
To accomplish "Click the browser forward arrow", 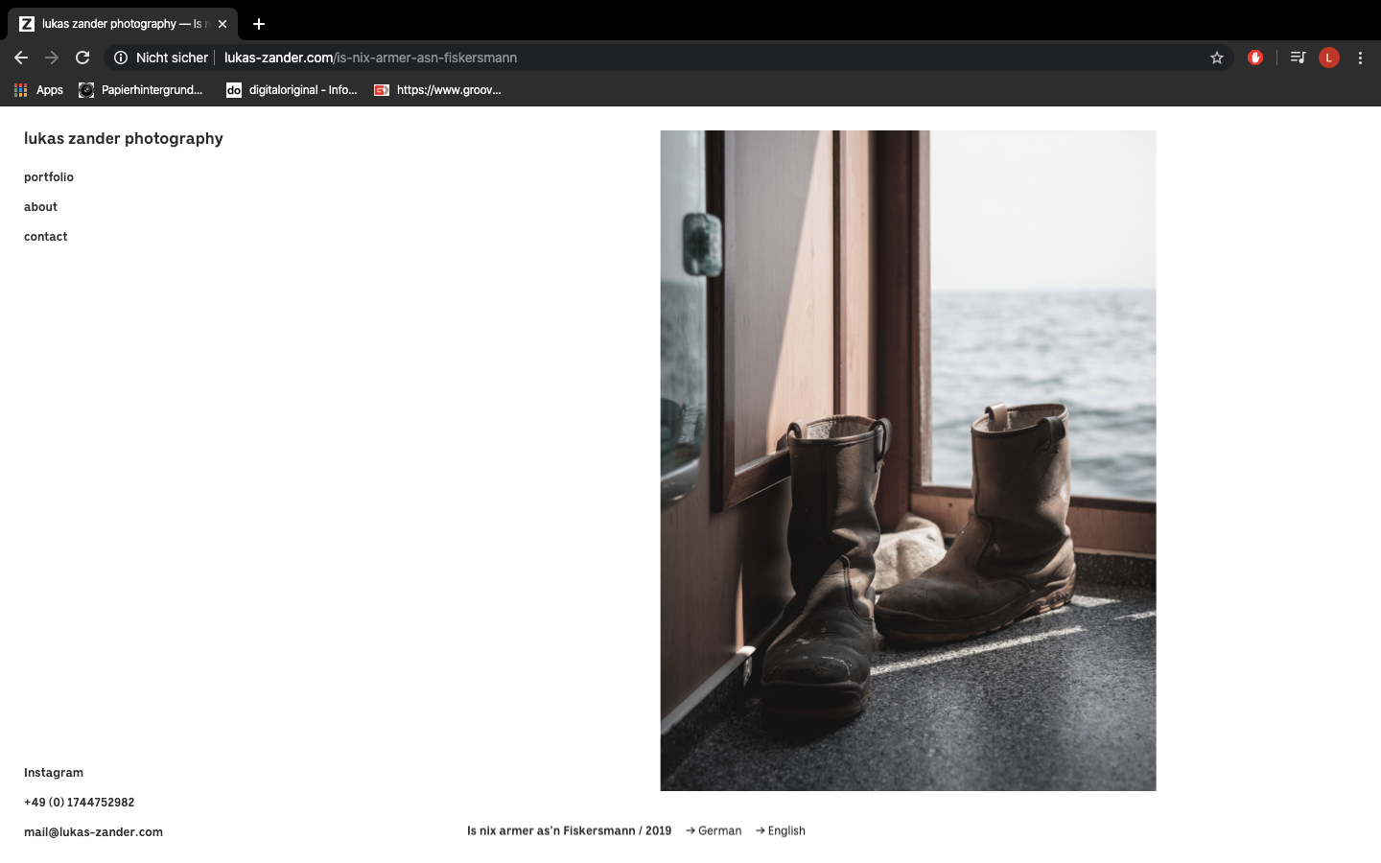I will pyautogui.click(x=52, y=58).
